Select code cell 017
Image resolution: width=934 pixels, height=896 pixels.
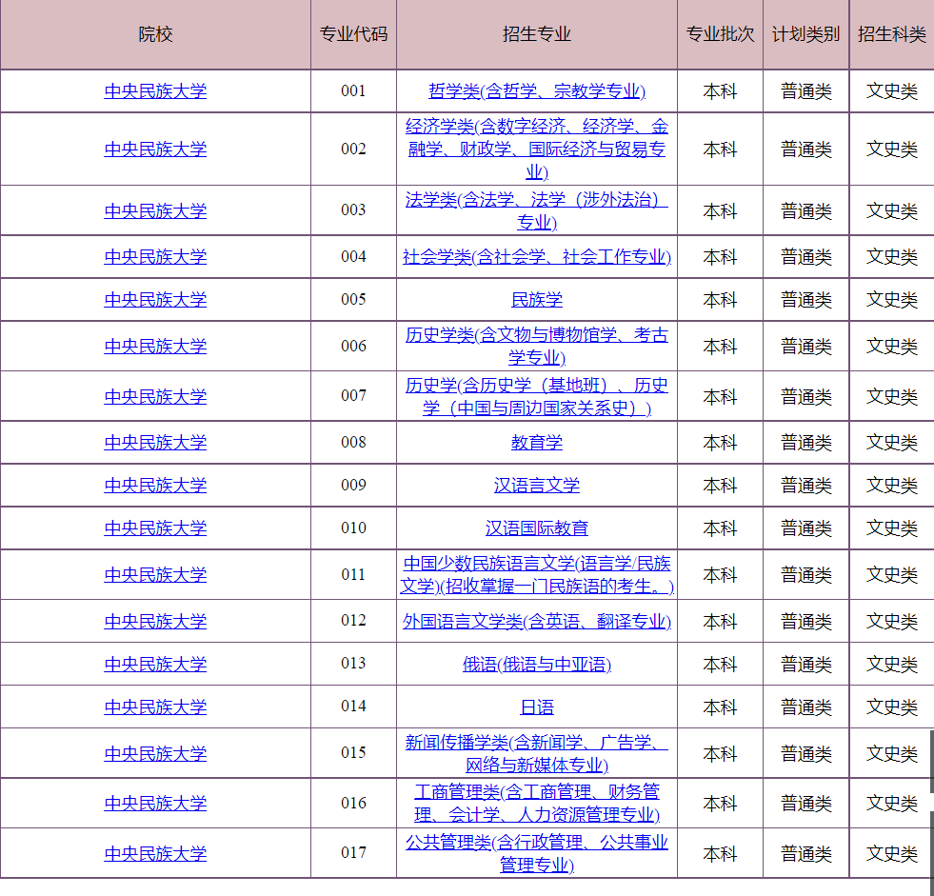[354, 853]
